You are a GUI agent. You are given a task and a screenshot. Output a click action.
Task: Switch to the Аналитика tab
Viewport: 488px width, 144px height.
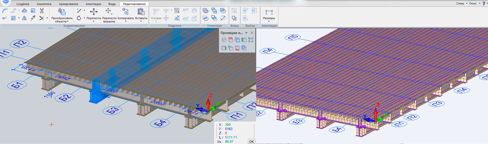[44, 4]
